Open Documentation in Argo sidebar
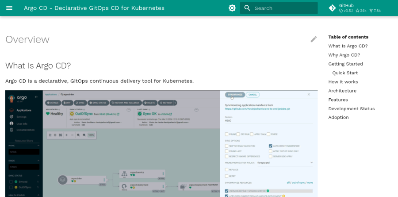Viewport: 398px width, 197px height. point(25,130)
